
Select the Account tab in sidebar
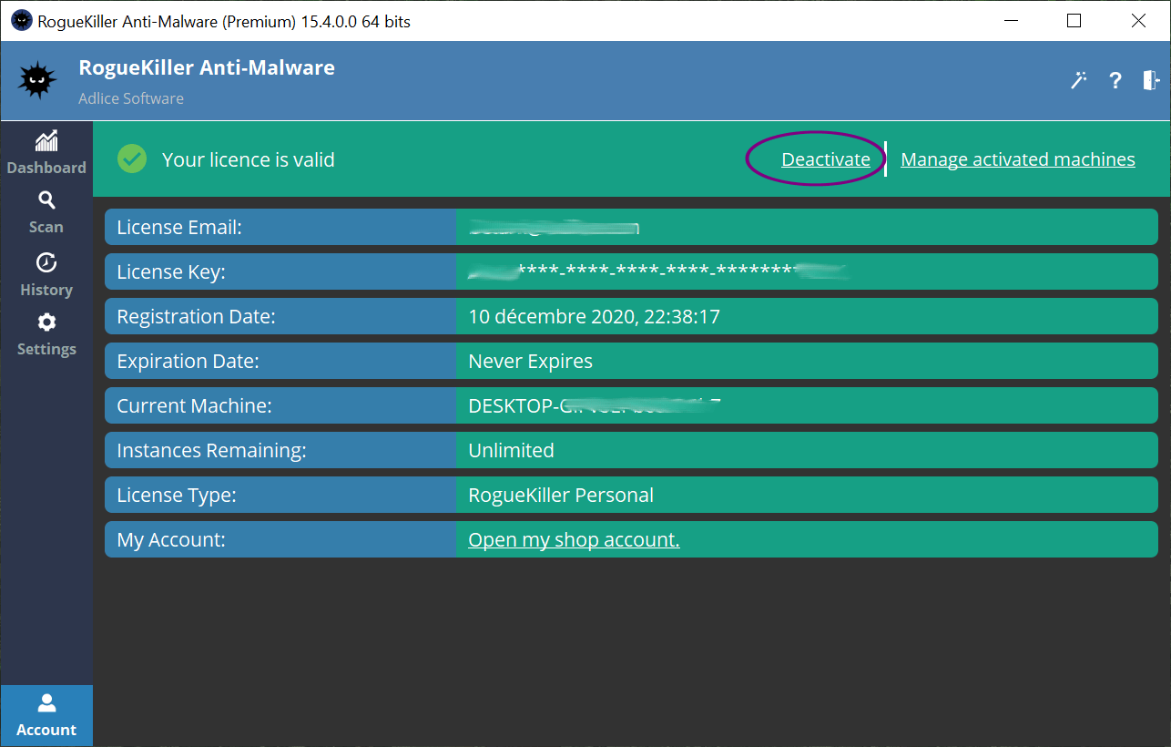(x=46, y=715)
